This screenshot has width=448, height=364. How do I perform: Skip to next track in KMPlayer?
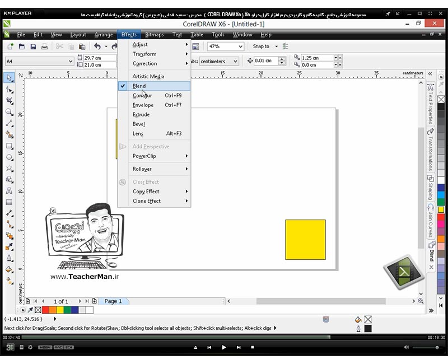pyautogui.click(x=239, y=347)
